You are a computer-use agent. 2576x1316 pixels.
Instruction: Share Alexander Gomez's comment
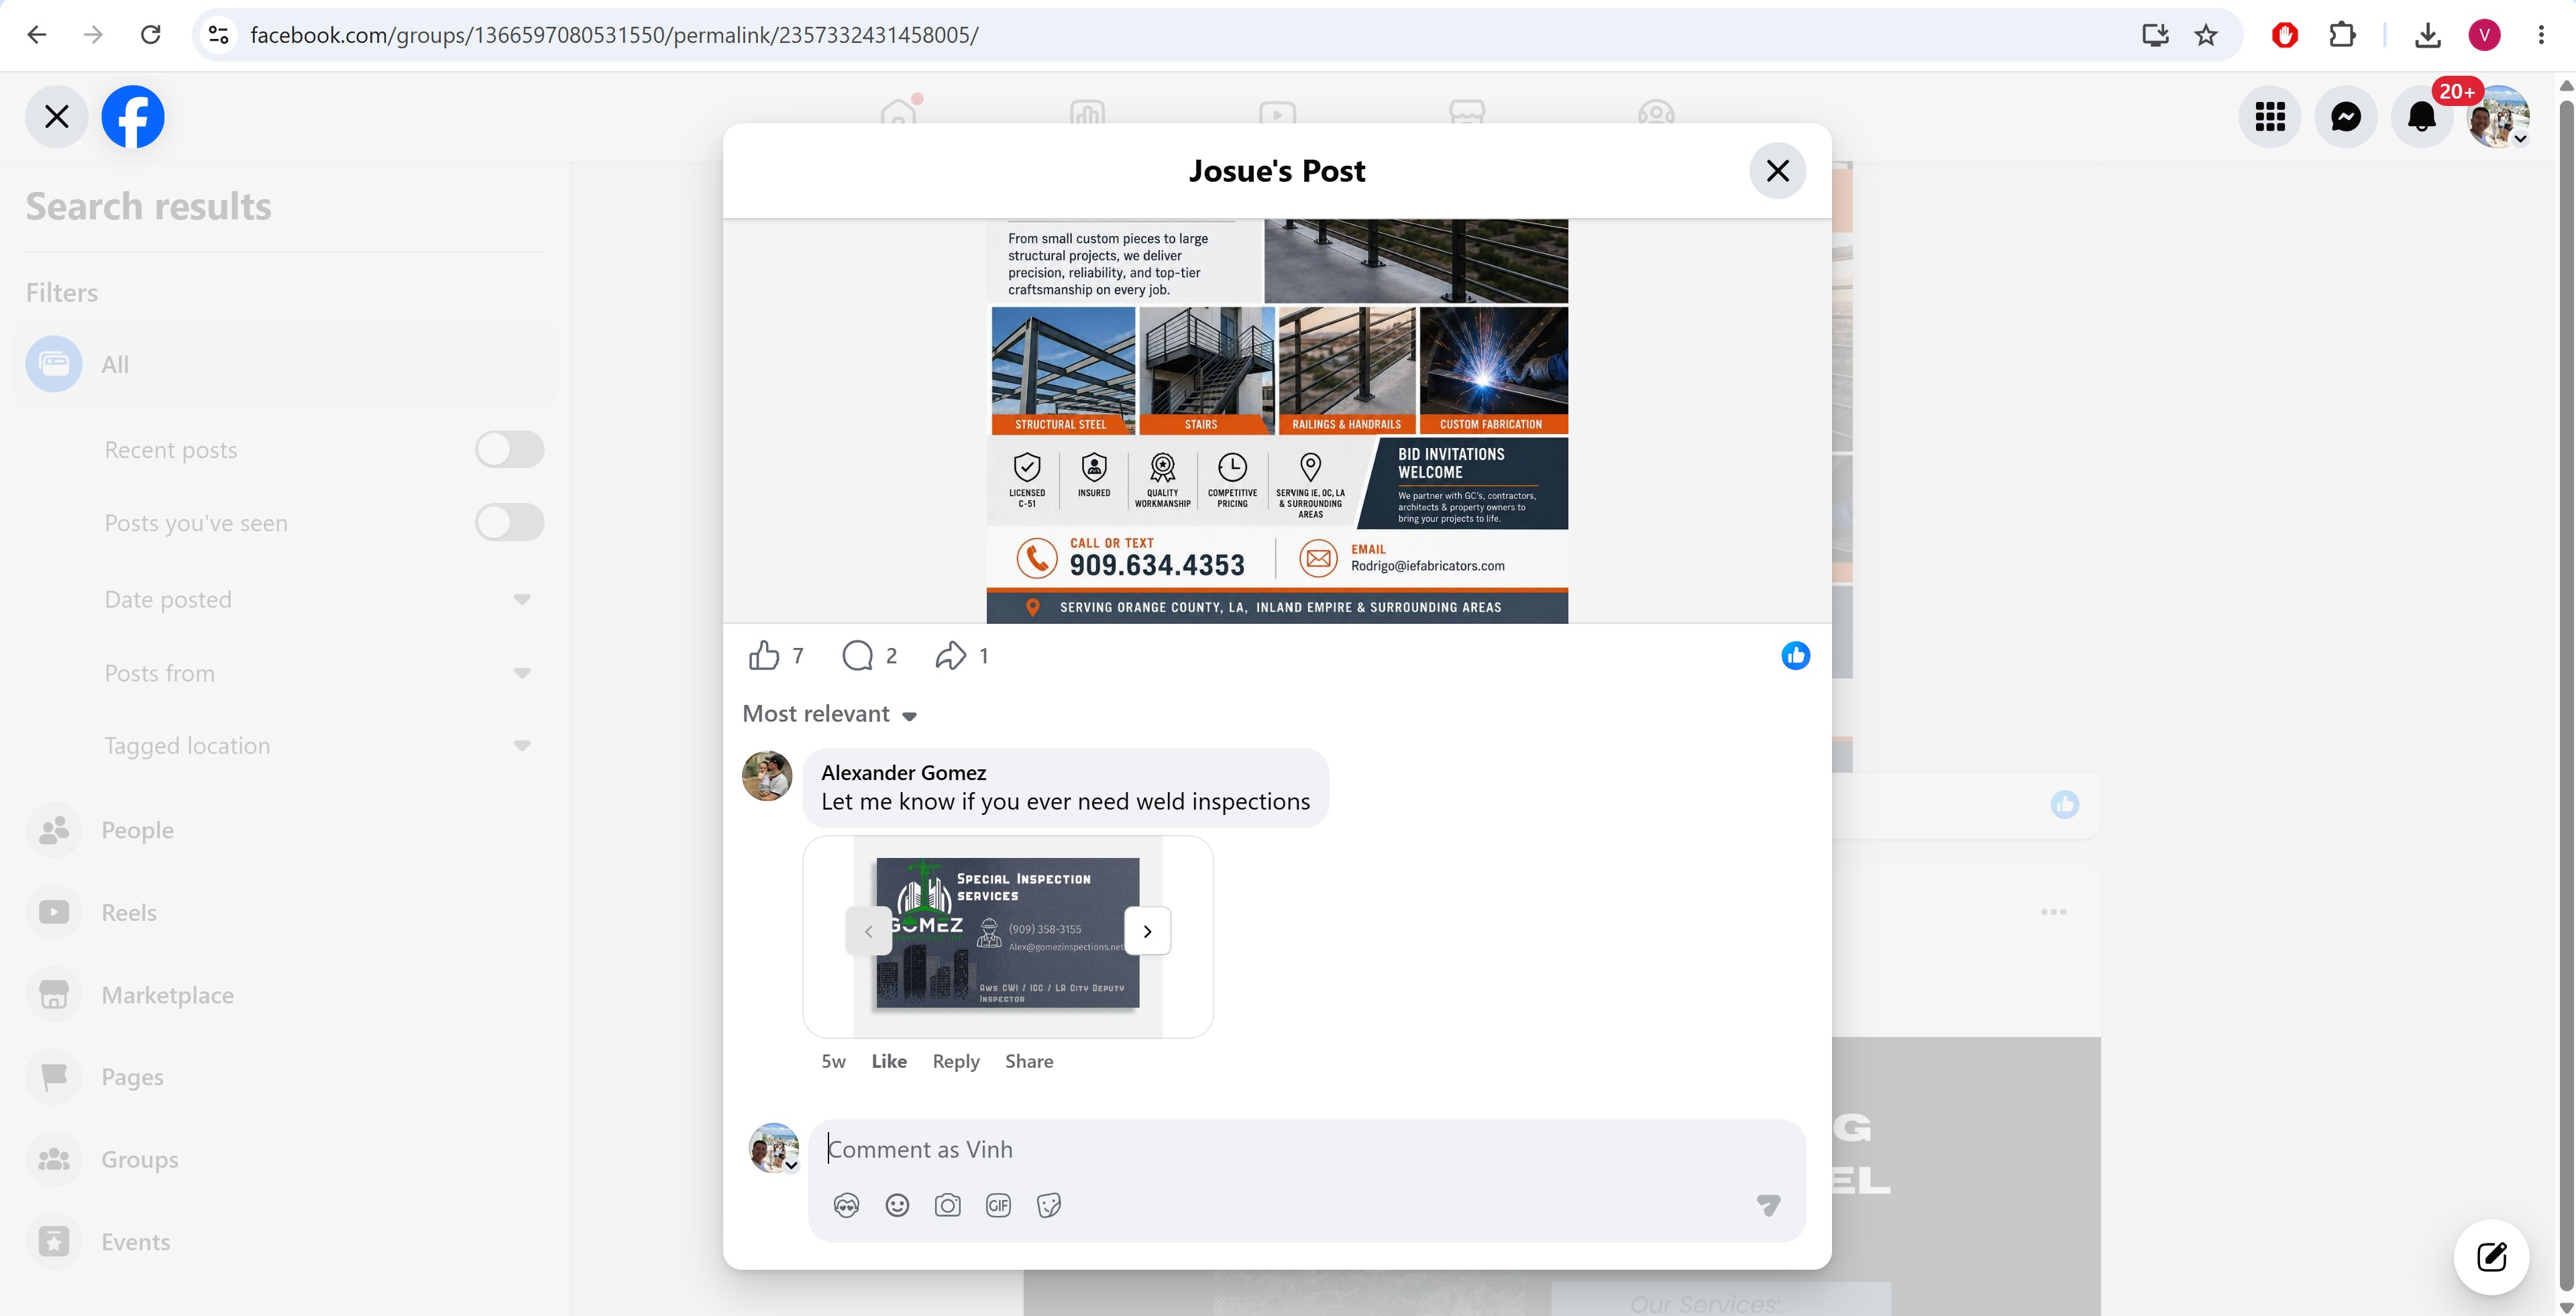tap(1029, 1061)
